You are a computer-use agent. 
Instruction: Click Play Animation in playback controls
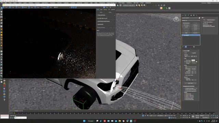pos(185,115)
